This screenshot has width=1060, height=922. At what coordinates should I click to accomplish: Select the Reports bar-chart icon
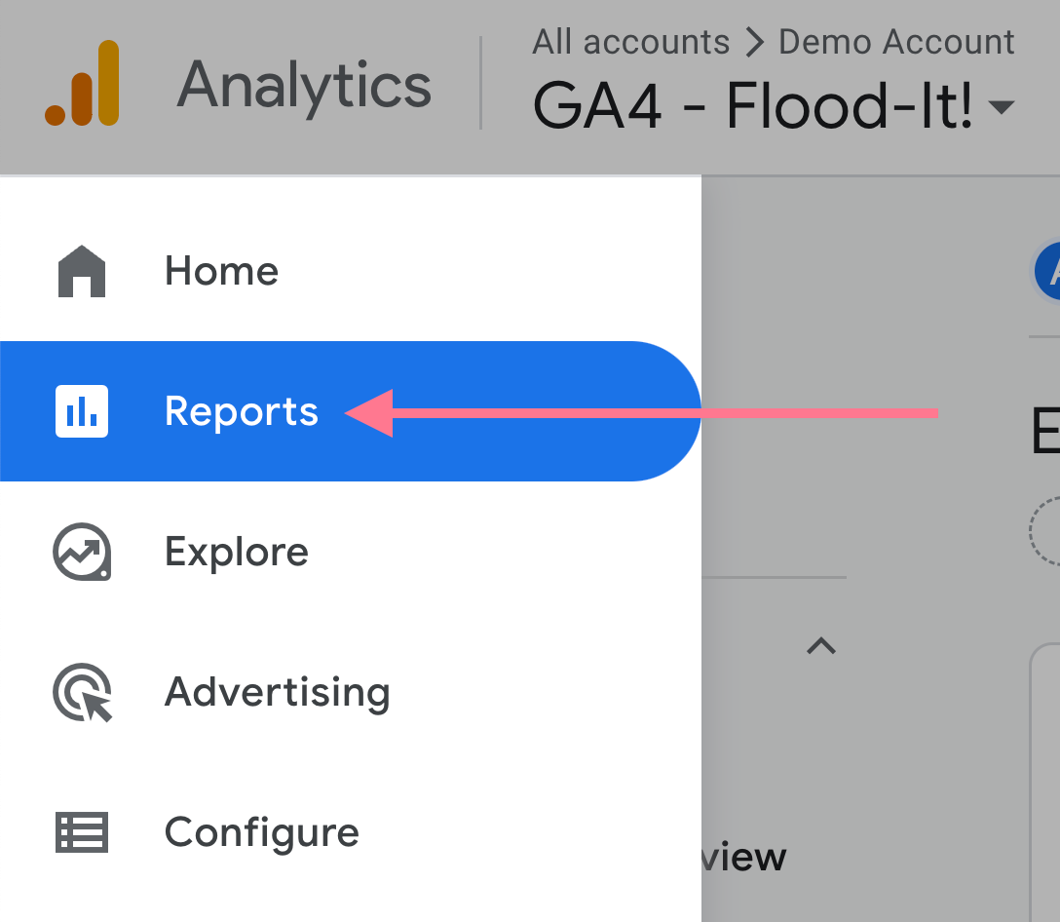pyautogui.click(x=82, y=411)
